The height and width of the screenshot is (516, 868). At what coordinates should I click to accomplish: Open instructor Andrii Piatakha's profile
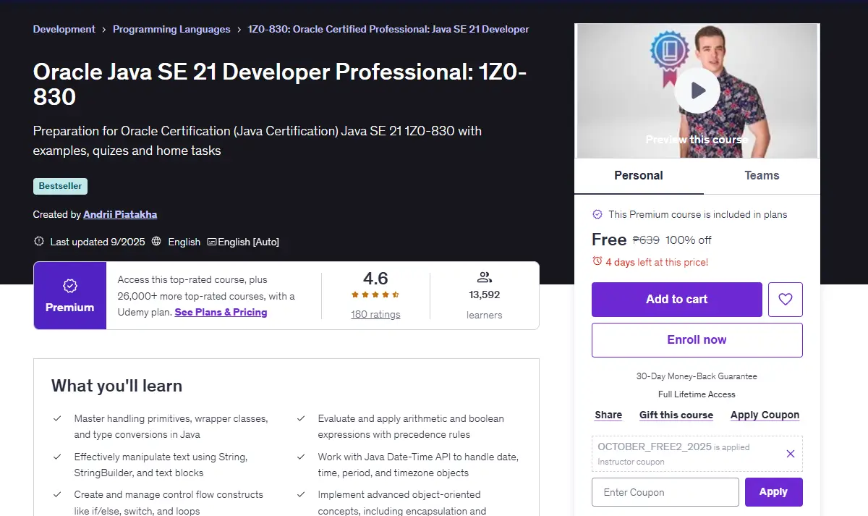(120, 214)
